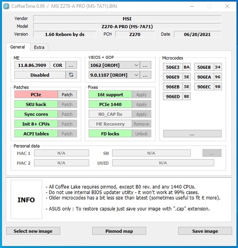Click the ACPI tables status label

click(36, 134)
